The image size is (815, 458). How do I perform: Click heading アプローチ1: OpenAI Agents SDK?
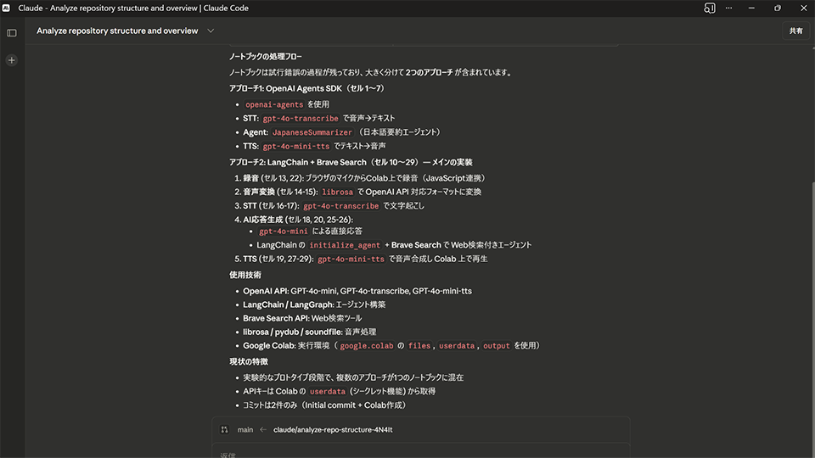pos(307,88)
